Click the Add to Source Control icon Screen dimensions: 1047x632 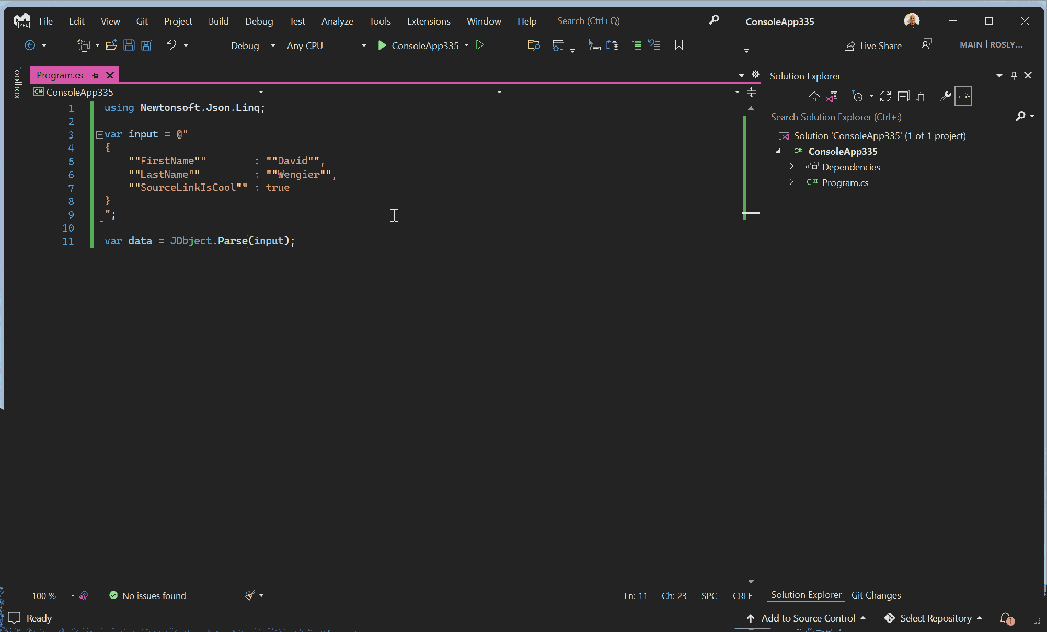(x=751, y=618)
